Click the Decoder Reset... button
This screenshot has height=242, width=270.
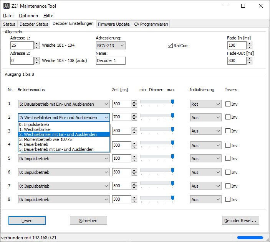(x=240, y=221)
